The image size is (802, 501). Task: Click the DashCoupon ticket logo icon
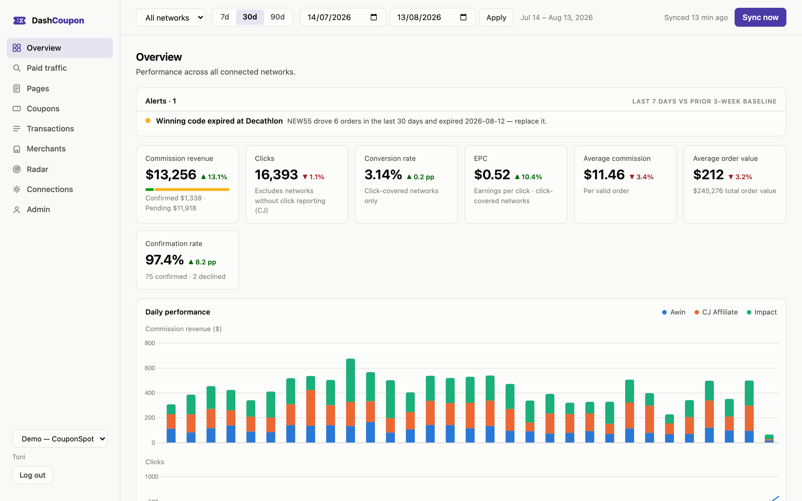19,21
